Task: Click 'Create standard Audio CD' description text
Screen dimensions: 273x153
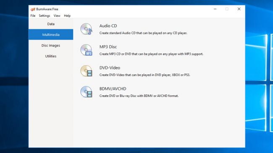Action: click(143, 33)
